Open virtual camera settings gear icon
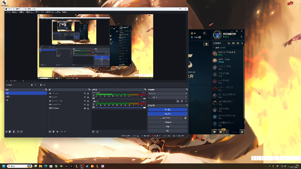Viewport: 301px width, 169px height. click(185, 118)
